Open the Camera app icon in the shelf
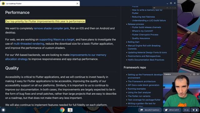 (70, 110)
